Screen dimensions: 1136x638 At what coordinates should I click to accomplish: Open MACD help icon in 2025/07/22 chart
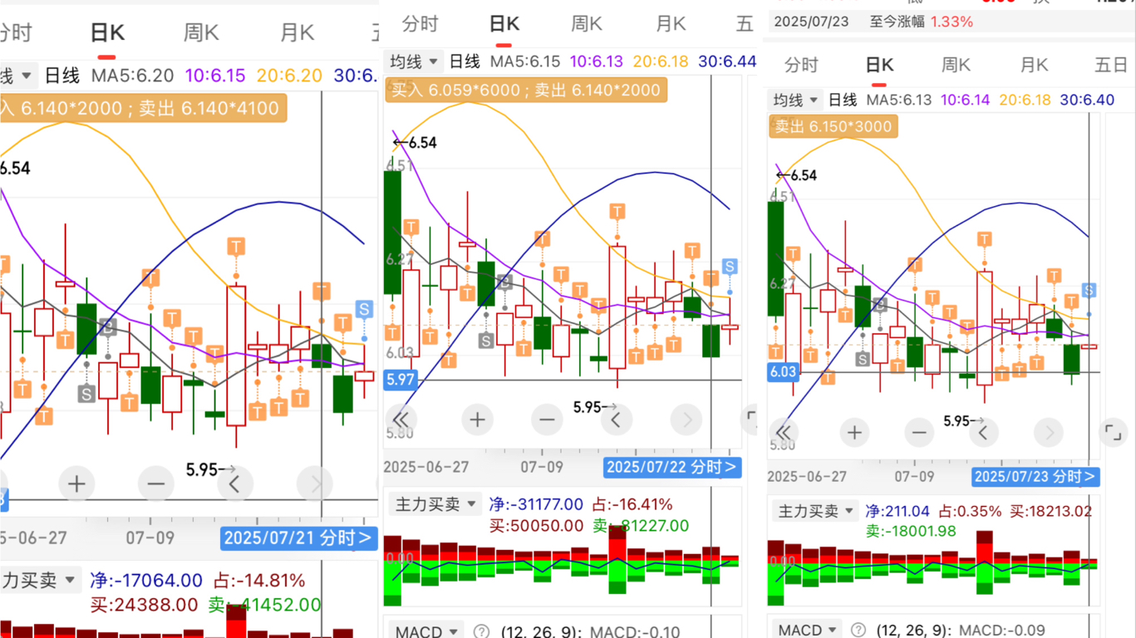[x=480, y=632]
